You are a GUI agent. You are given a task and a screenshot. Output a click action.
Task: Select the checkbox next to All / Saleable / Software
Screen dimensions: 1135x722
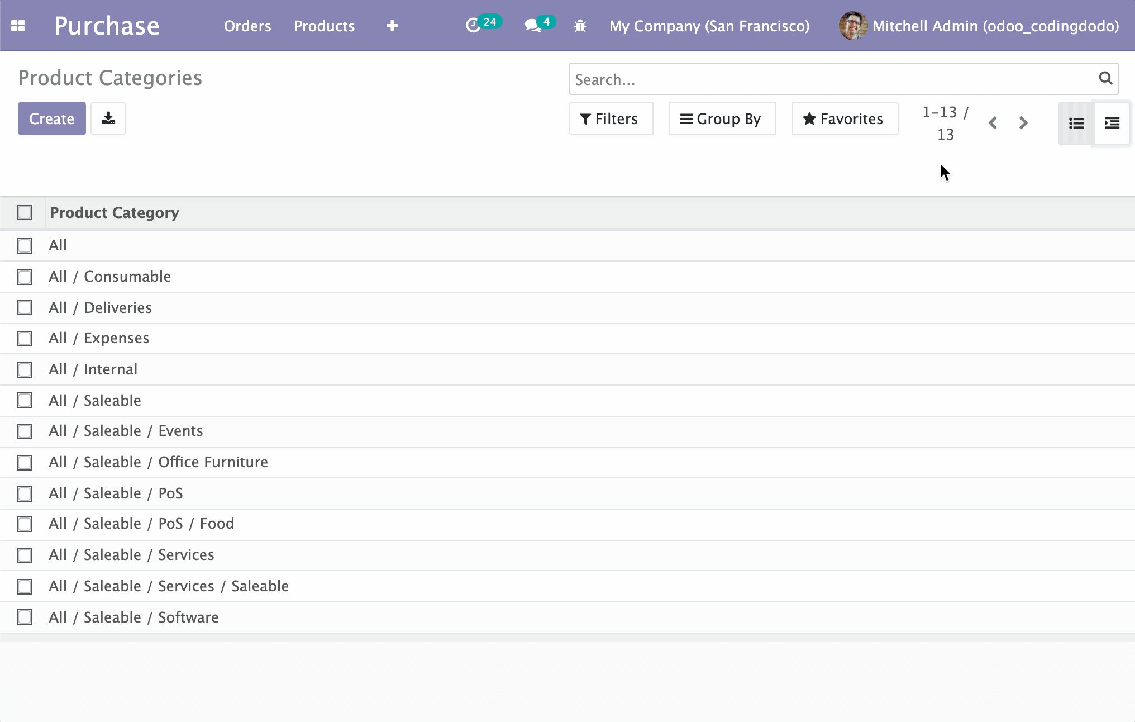coord(25,617)
